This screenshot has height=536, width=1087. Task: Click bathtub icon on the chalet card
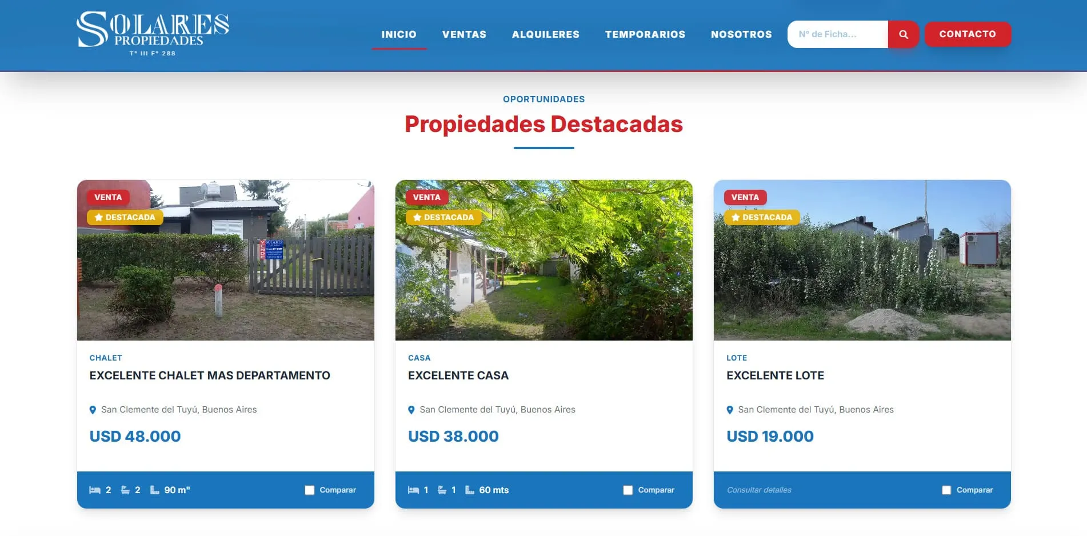[125, 490]
